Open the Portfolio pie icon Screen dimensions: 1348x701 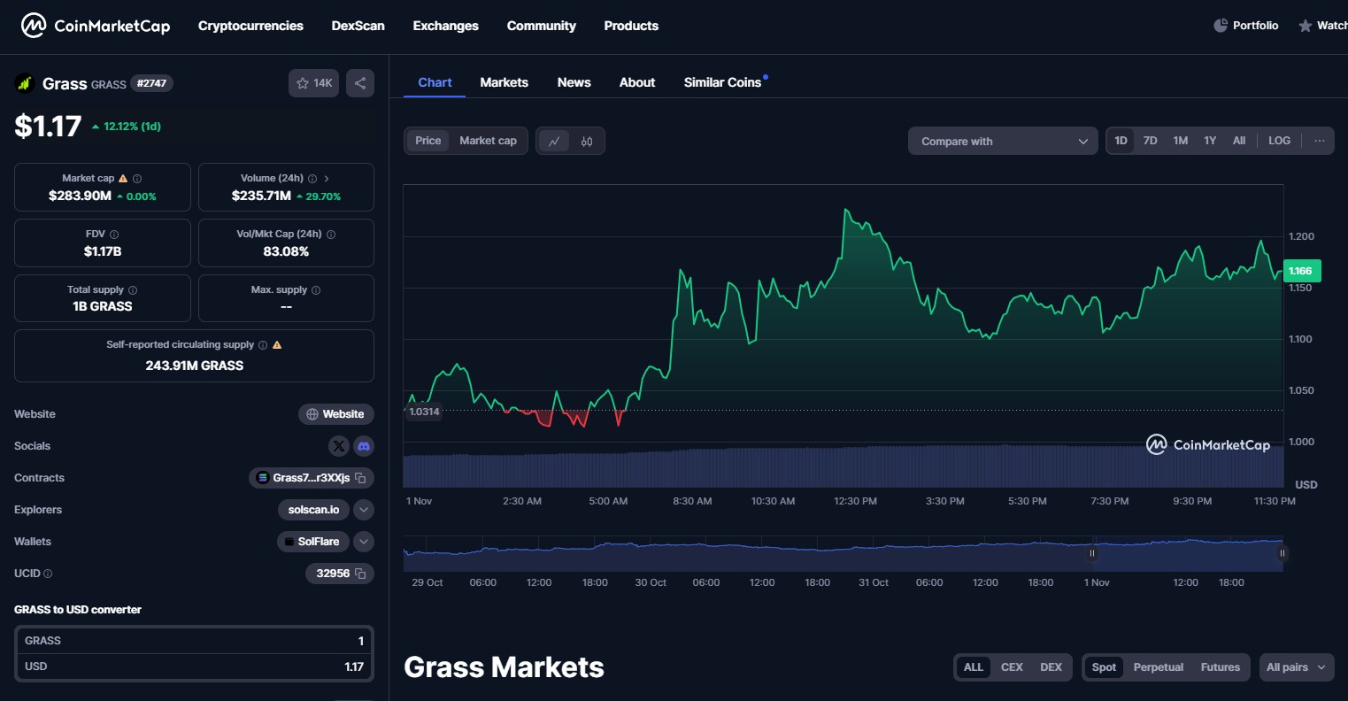[x=1221, y=26]
